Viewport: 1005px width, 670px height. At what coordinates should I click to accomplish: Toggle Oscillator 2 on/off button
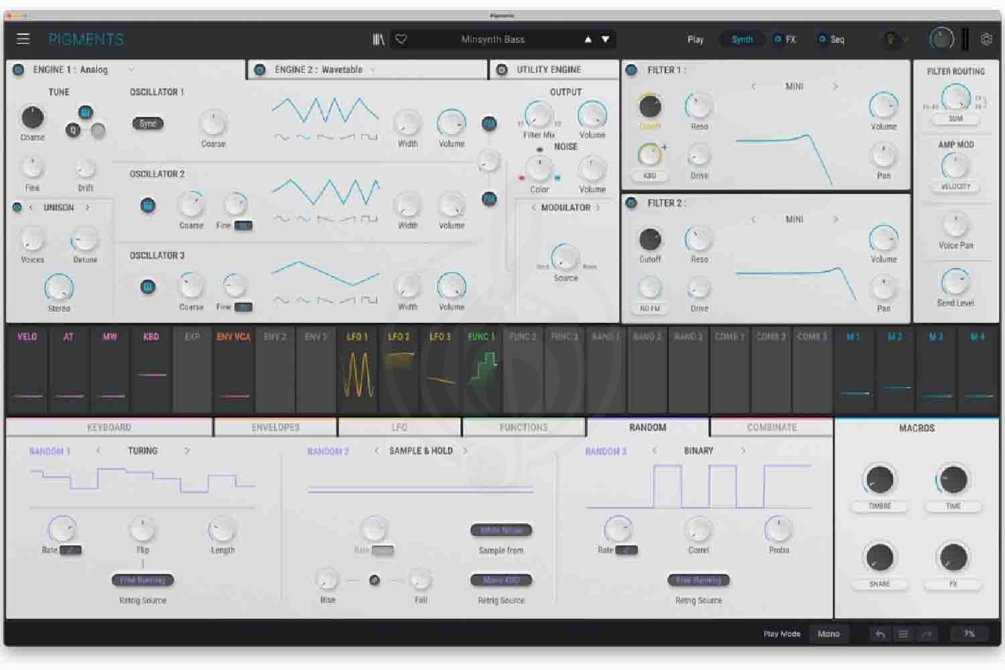click(x=148, y=206)
